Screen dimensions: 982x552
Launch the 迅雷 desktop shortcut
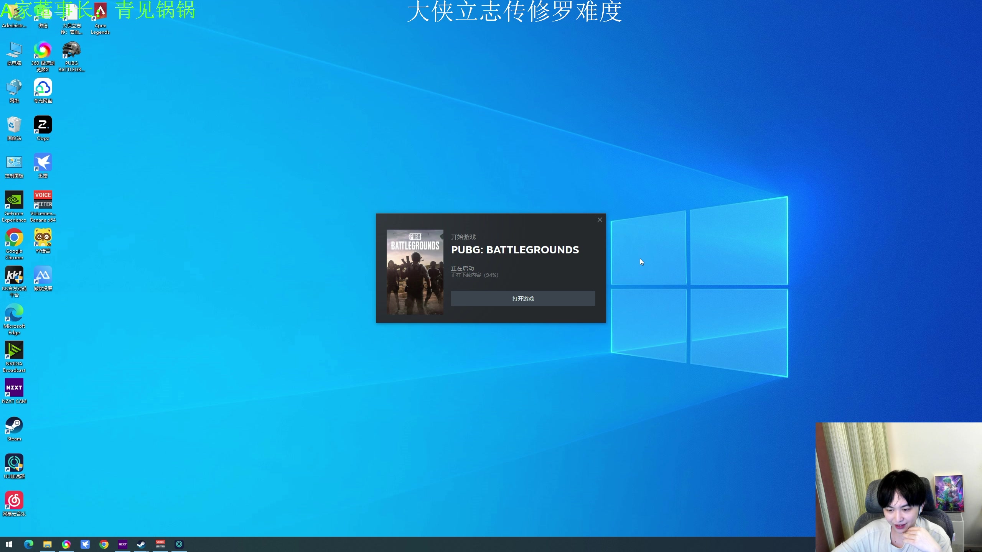pyautogui.click(x=43, y=166)
